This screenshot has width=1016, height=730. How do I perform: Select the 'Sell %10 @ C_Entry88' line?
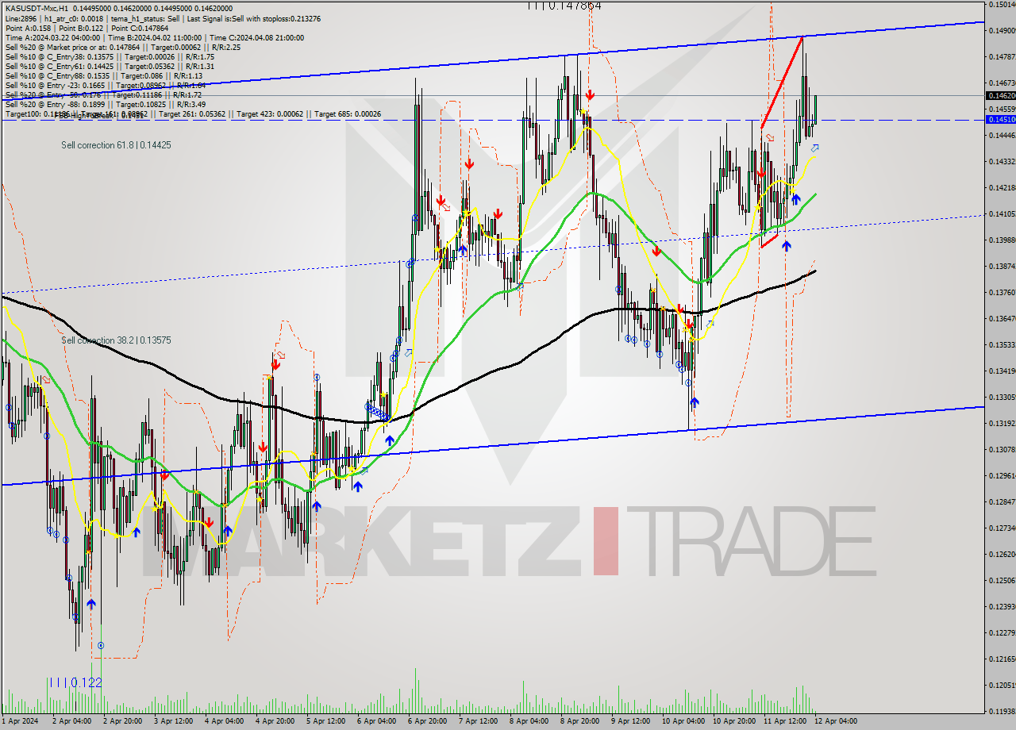click(103, 75)
